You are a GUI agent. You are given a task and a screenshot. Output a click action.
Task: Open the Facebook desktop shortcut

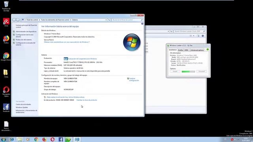coord(6,108)
